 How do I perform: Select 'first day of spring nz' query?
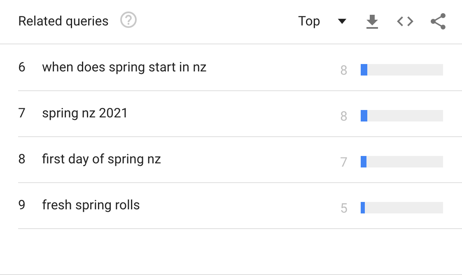pos(101,159)
